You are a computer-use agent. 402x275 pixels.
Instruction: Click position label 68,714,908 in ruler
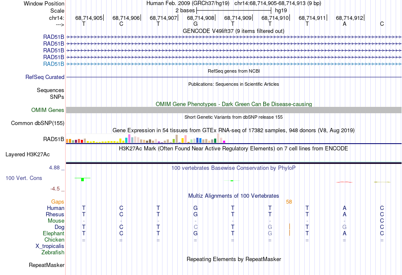201,18
